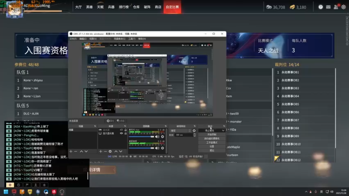Viewport: 349px width, 196px height.
Task: Open OBS Help menu
Action: tap(142, 39)
